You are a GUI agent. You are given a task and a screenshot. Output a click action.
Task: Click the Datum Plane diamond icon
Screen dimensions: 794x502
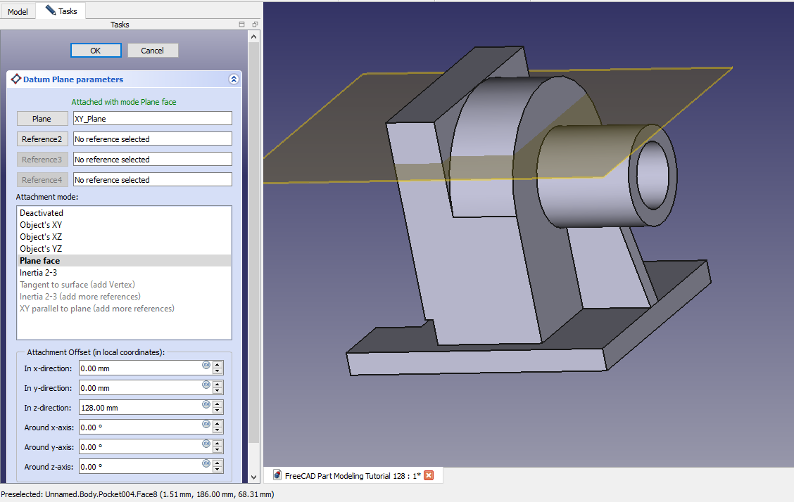(x=16, y=79)
